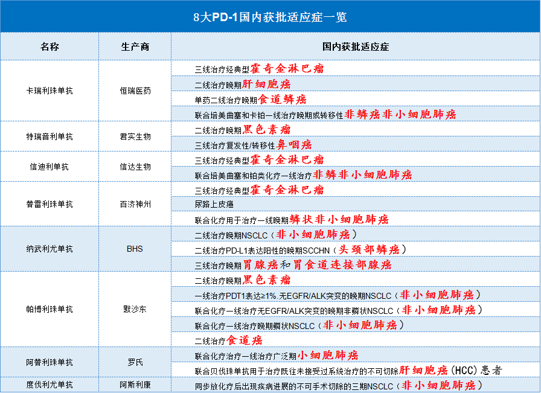Screen dimensions: 541x393
Task: Select the 联合化疗一线治疗晚期鳞状NSCLC row
Action: [356, 324]
